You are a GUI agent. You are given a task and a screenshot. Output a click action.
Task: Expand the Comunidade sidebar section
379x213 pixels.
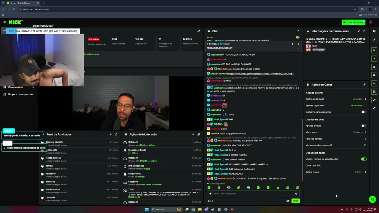click(x=33, y=87)
